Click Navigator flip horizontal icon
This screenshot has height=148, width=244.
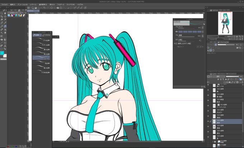[240, 39]
